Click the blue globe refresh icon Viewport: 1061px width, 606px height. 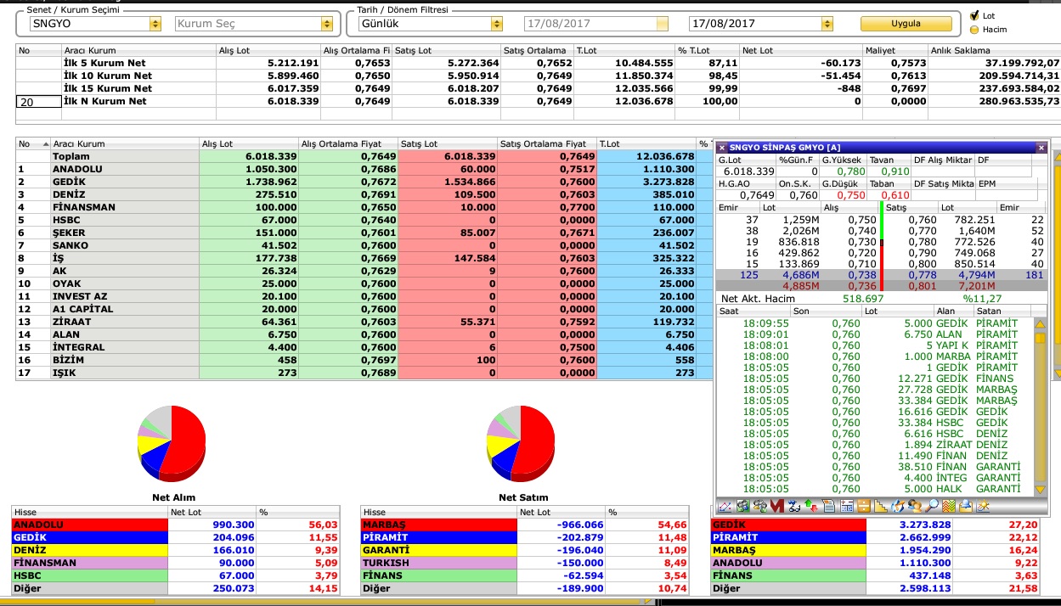(898, 507)
